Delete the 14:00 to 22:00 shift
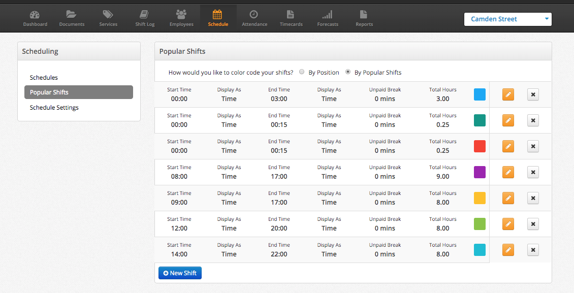This screenshot has height=293, width=574. (533, 250)
